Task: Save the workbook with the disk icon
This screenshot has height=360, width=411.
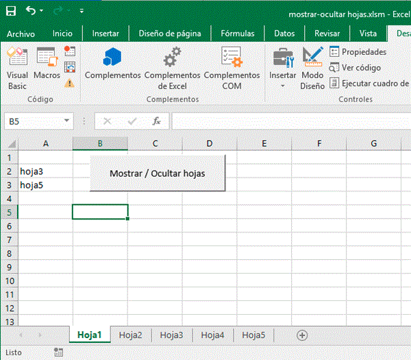Action: 11,11
